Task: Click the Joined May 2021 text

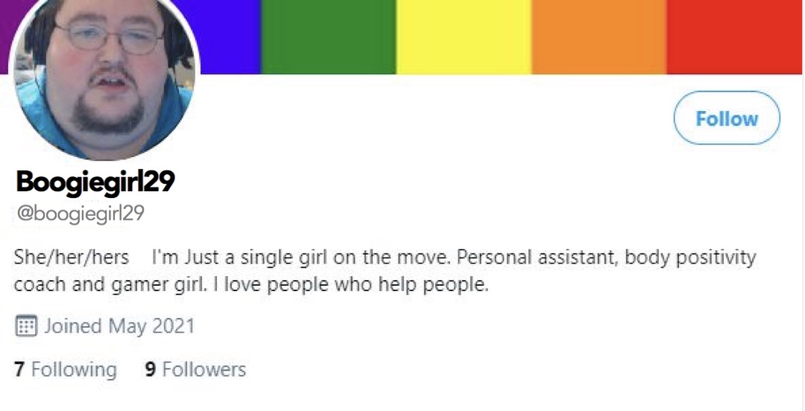Action: 119,326
